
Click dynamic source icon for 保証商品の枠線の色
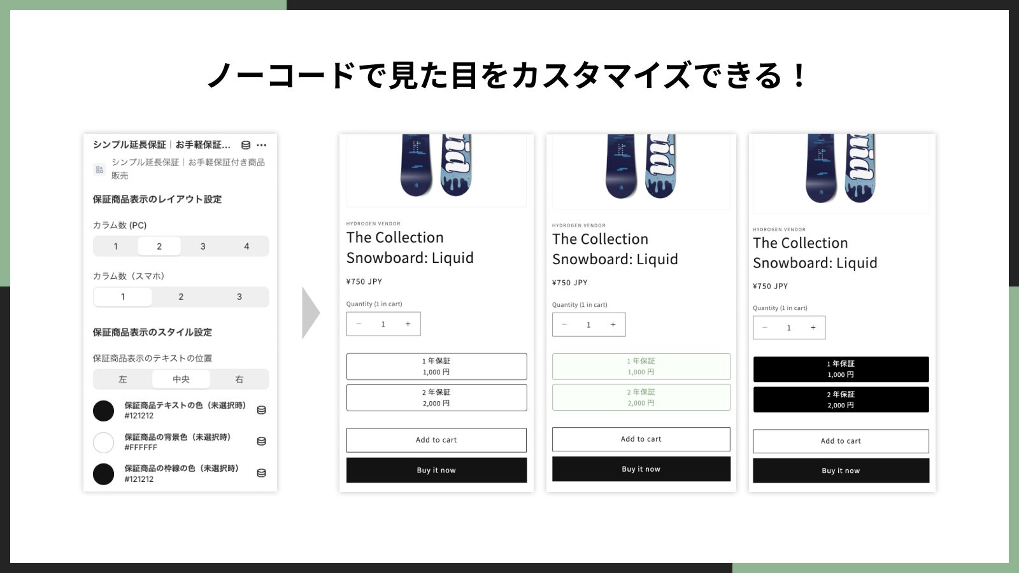(261, 473)
